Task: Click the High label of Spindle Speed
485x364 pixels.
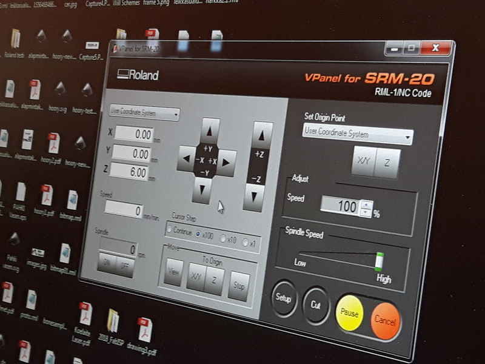Action: pos(384,279)
